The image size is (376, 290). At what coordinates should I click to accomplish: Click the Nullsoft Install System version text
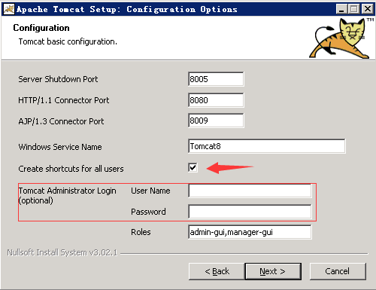coord(62,252)
